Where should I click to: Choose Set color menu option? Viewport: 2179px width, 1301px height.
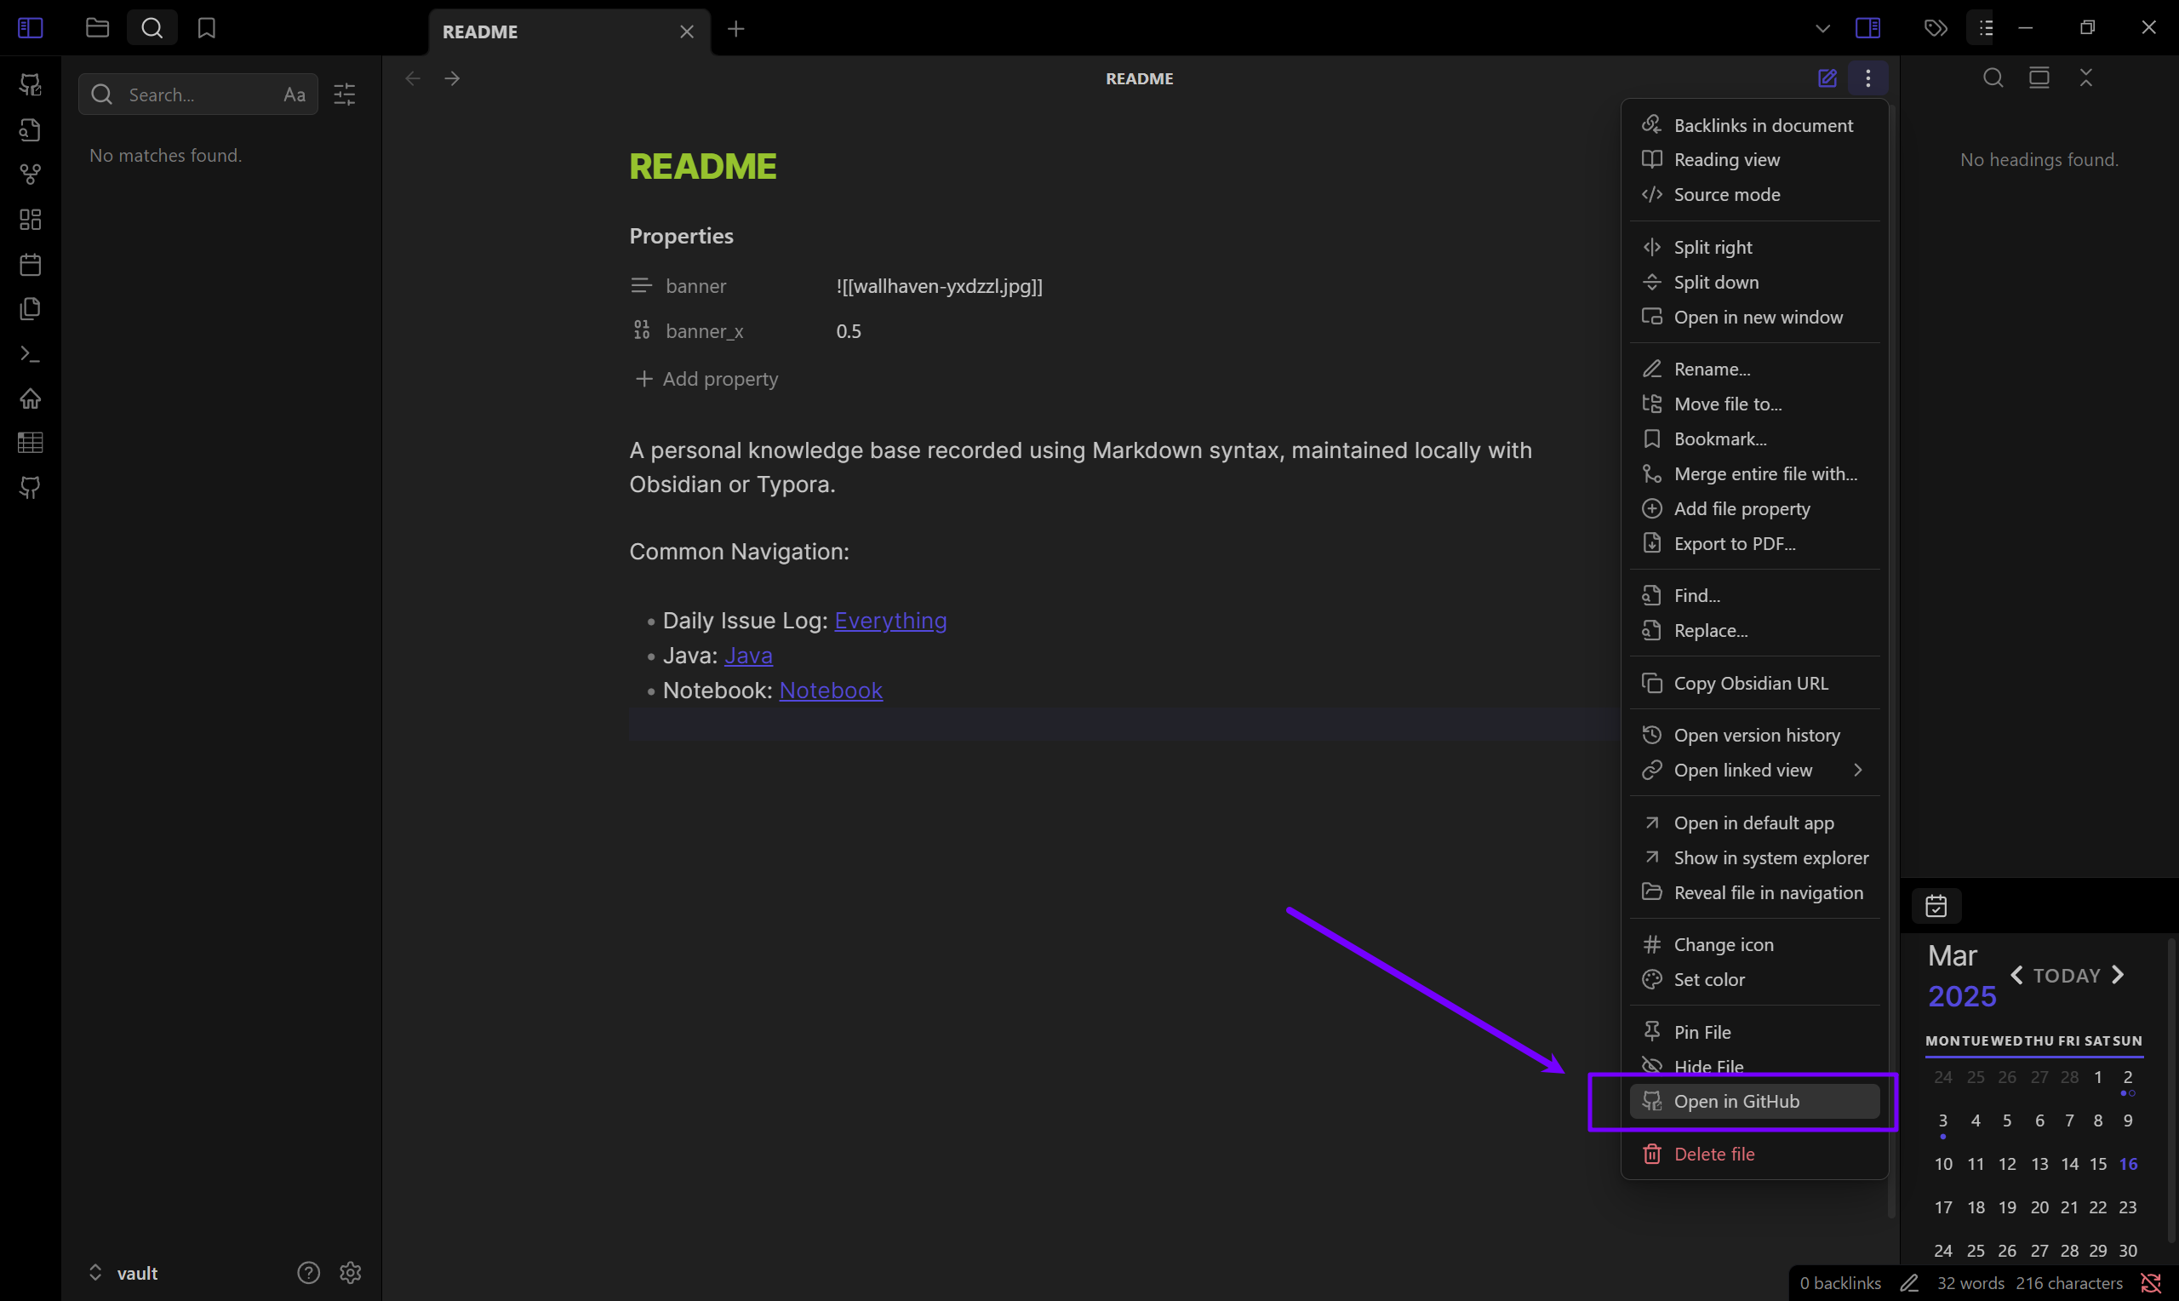pyautogui.click(x=1708, y=979)
